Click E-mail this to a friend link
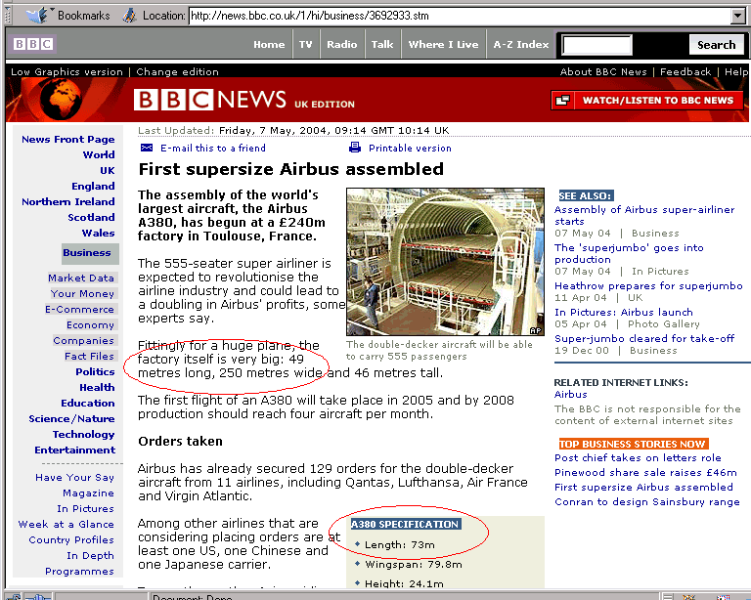The width and height of the screenshot is (751, 600). (212, 149)
